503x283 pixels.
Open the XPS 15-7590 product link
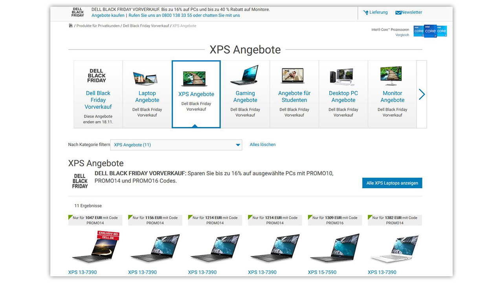point(322,272)
